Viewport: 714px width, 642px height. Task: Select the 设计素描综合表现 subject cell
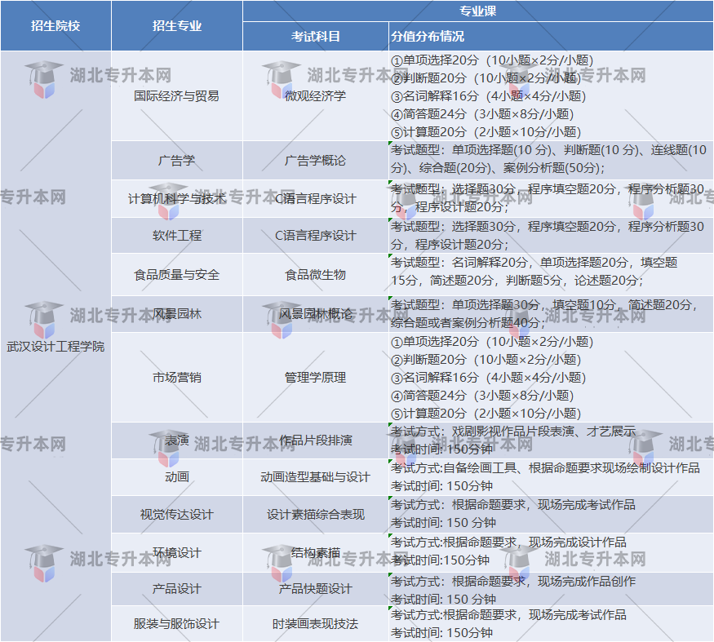coord(316,515)
